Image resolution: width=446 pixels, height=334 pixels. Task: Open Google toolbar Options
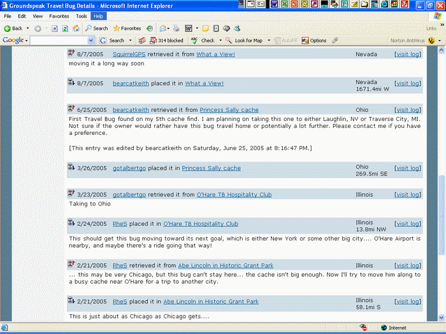[314, 41]
